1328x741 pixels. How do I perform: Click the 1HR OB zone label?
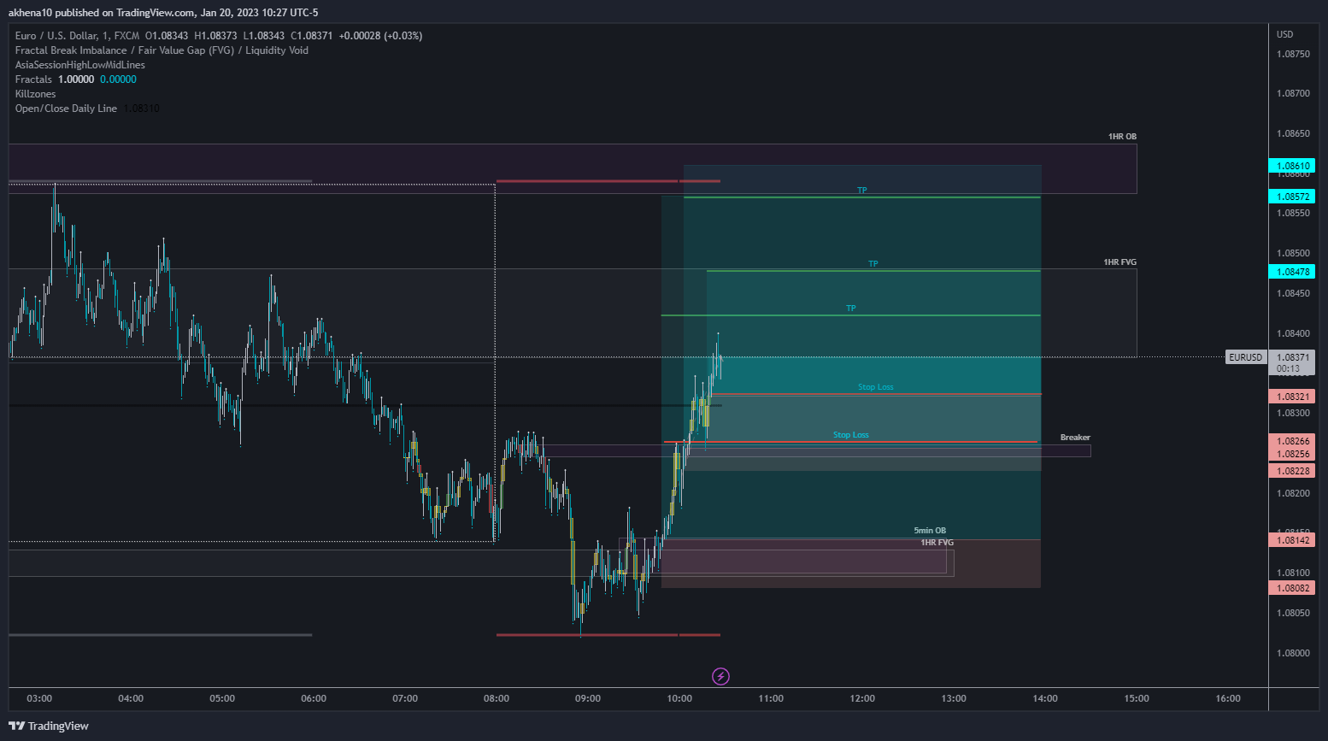(x=1122, y=137)
